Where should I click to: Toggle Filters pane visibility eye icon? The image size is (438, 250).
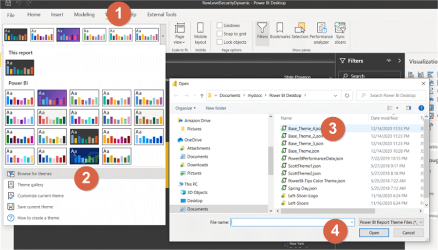(x=388, y=60)
